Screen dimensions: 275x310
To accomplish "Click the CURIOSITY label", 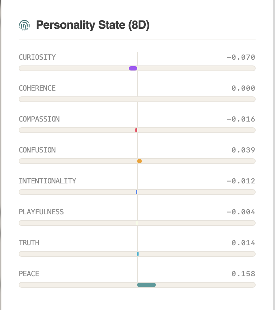I will pyautogui.click(x=37, y=57).
